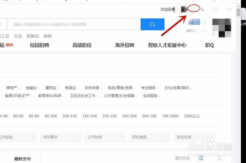Image resolution: width=246 pixels, height=163 pixels.
Task: Expand the 公共管理/社会保障 industry filter
Action: click(120, 96)
